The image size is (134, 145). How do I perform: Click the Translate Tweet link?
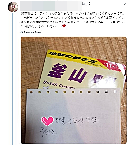[33, 32]
